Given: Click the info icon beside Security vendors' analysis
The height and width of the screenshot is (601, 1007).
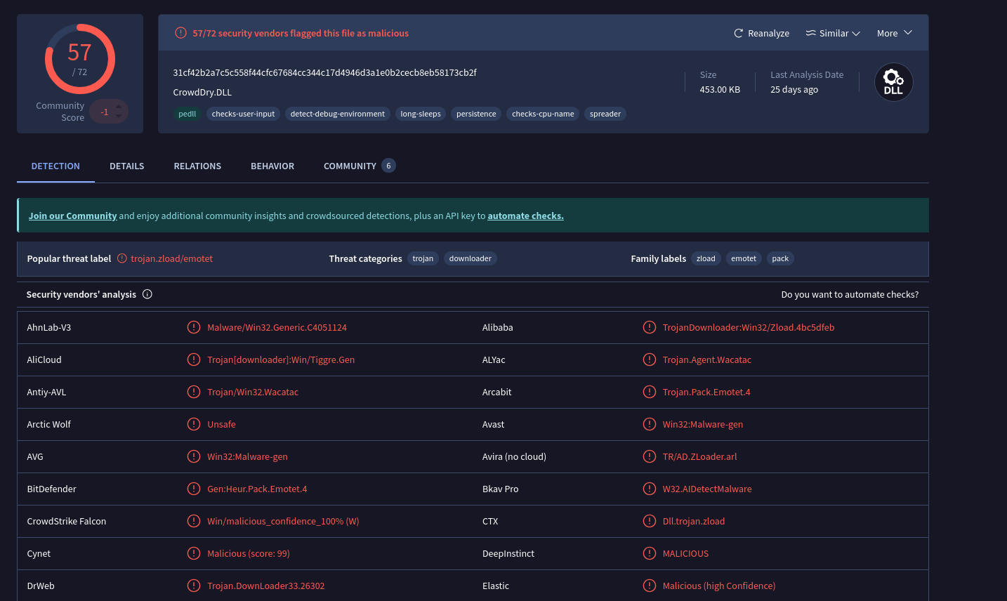Looking at the screenshot, I should point(147,294).
